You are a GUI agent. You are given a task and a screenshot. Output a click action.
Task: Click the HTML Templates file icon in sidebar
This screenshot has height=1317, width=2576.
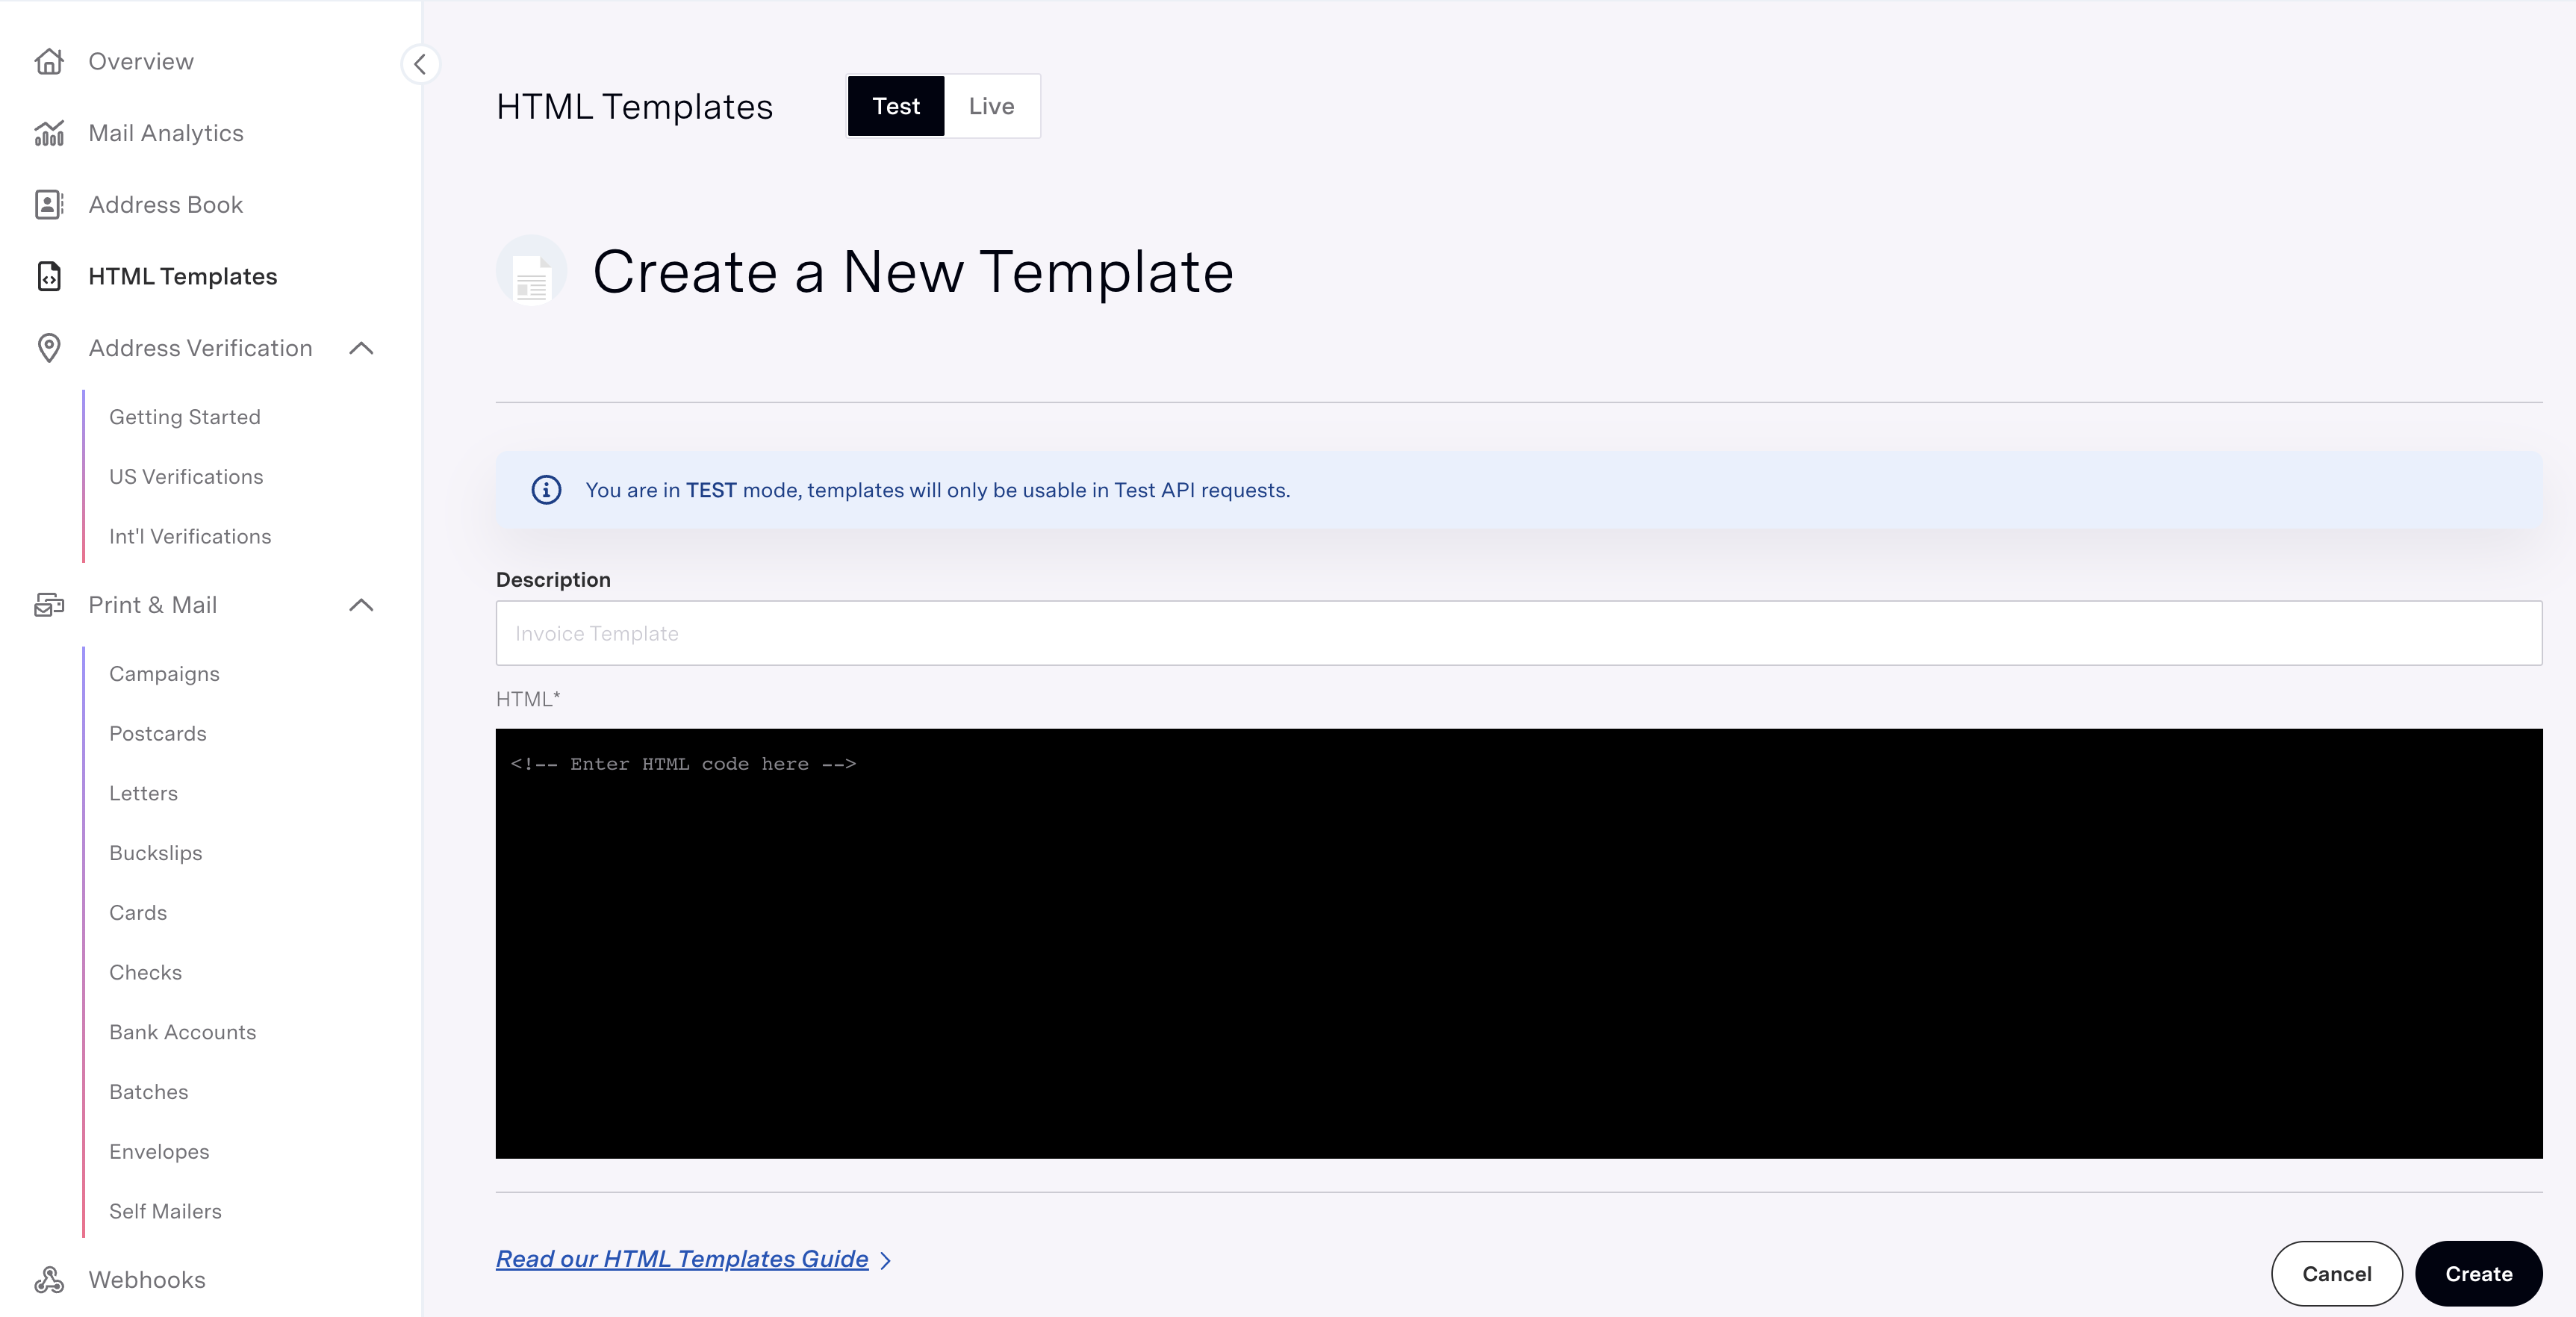click(x=49, y=277)
